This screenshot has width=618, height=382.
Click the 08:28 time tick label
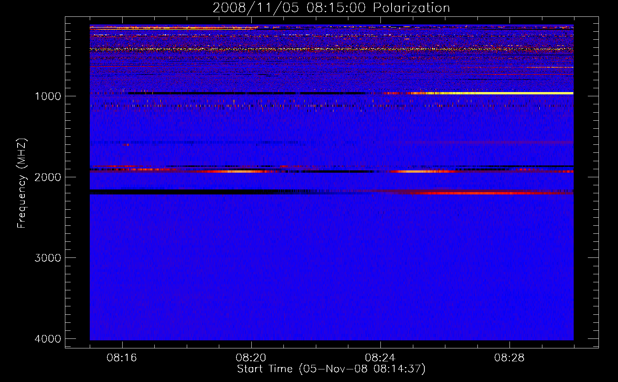coord(509,358)
